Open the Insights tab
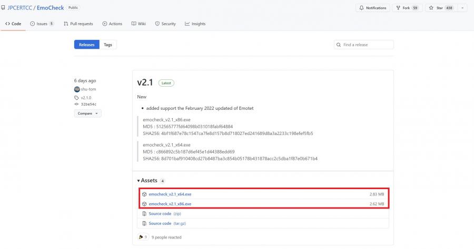The height and width of the screenshot is (249, 474). (x=195, y=24)
